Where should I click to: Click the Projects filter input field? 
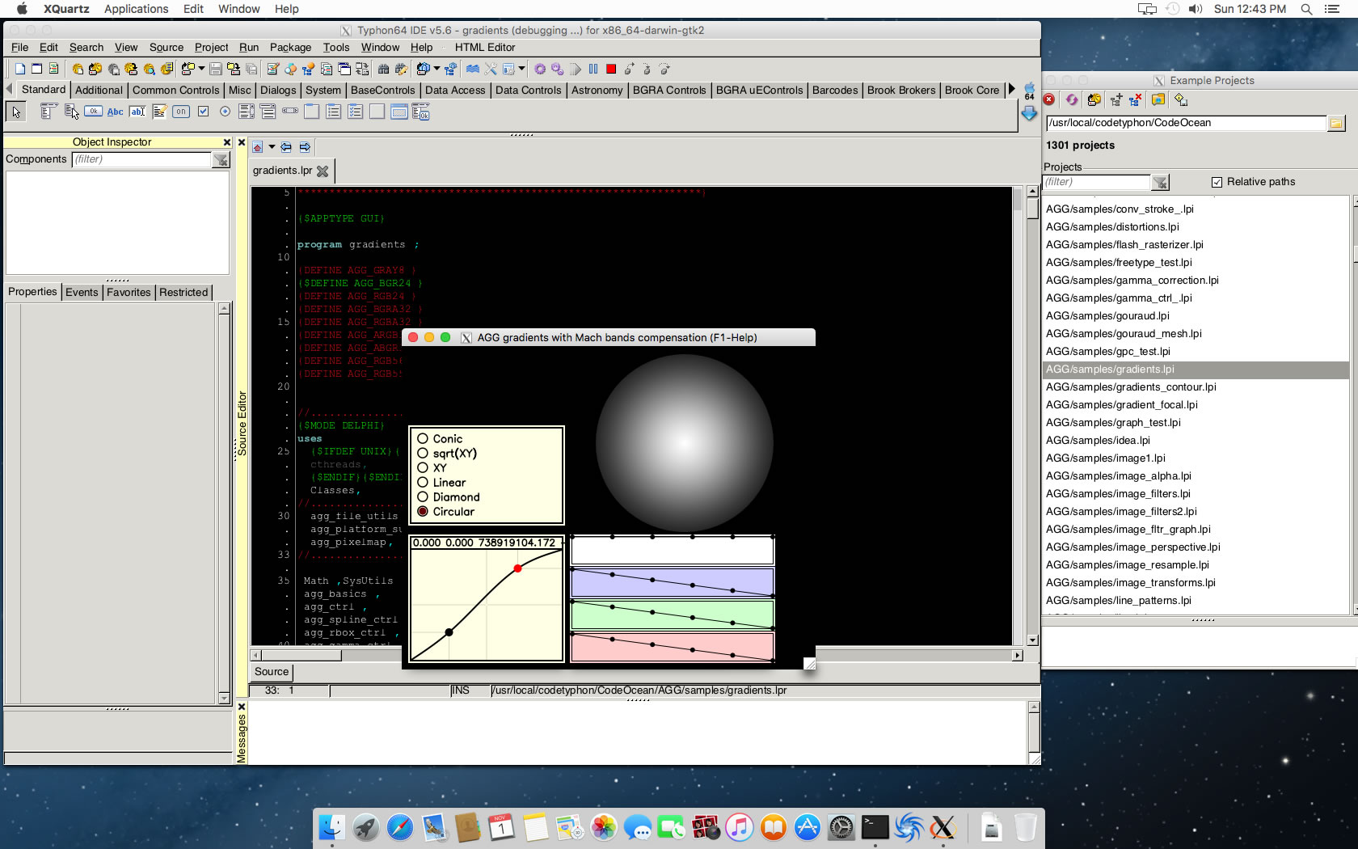[x=1097, y=183]
